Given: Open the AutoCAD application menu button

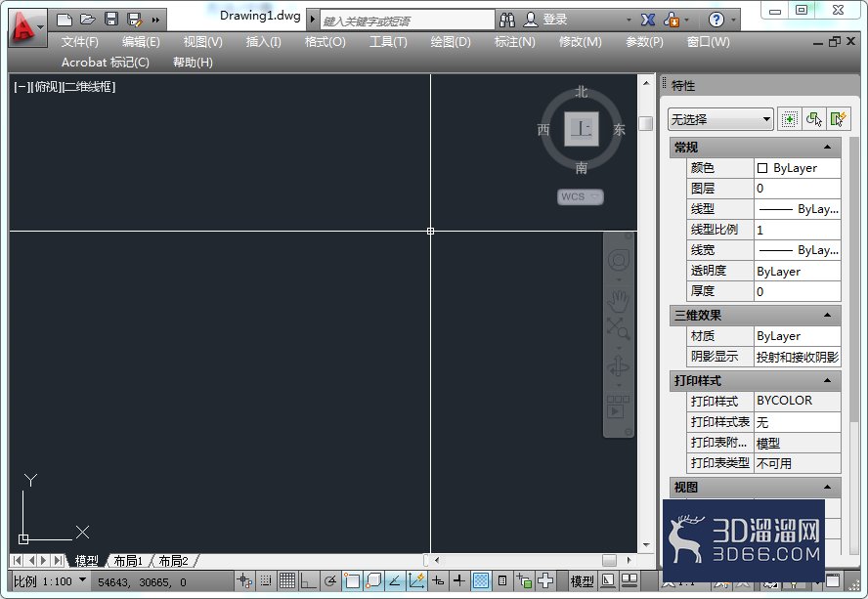Looking at the screenshot, I should 26,26.
